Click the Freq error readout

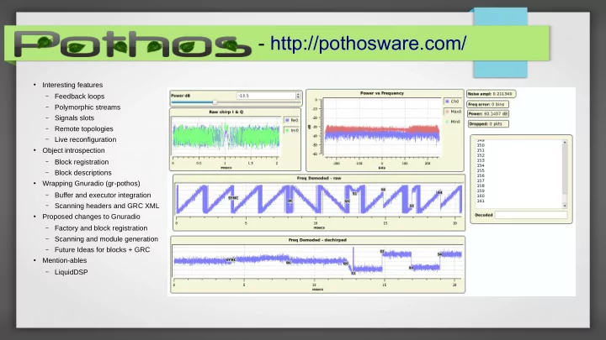tap(487, 104)
